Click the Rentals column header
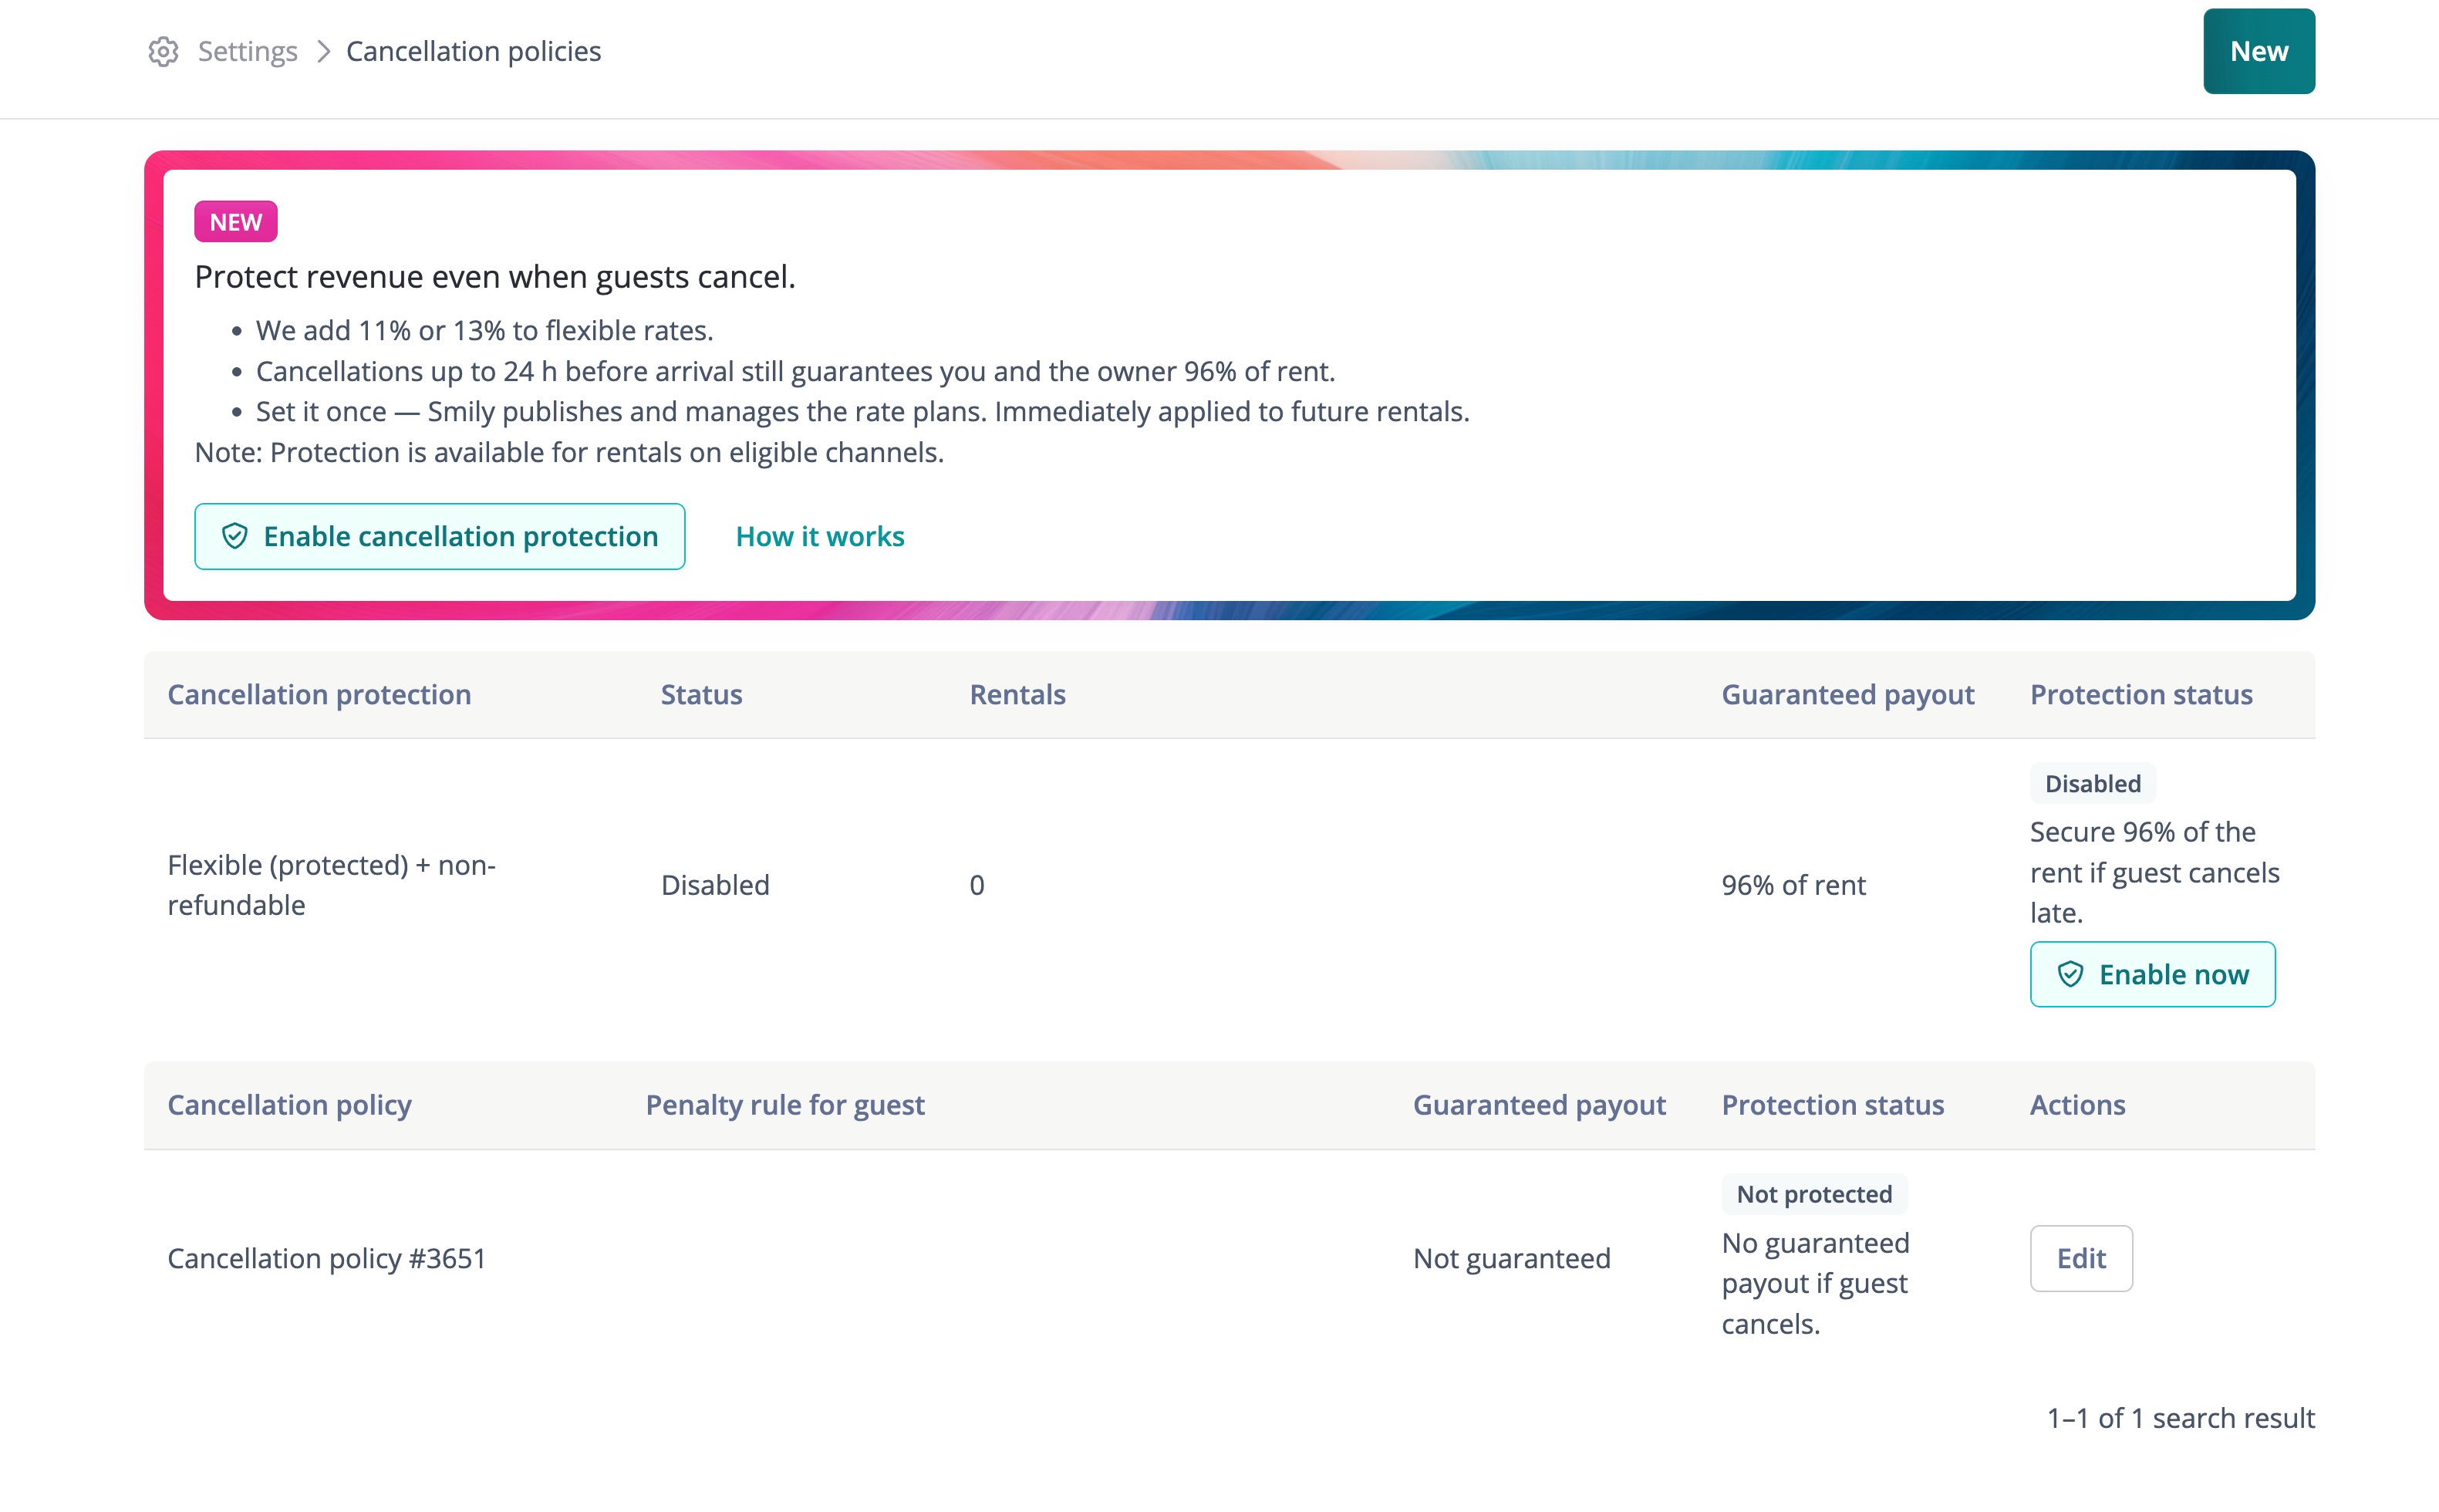 (1017, 694)
